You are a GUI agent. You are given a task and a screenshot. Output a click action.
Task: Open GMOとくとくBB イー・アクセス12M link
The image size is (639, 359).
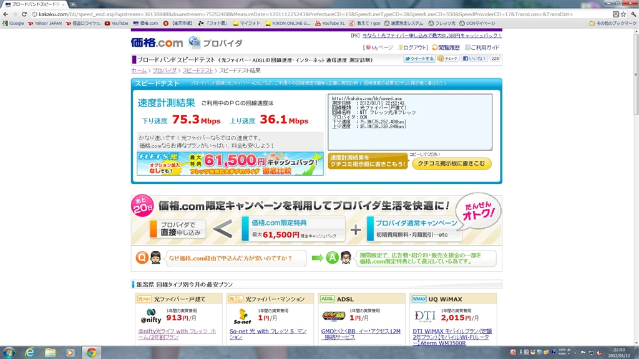click(x=361, y=334)
